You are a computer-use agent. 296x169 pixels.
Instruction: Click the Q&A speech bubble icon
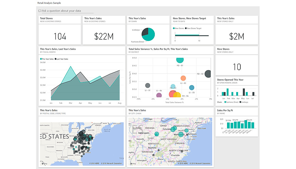pos(40,11)
